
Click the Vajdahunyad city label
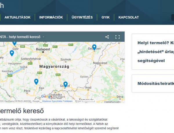[112, 102]
